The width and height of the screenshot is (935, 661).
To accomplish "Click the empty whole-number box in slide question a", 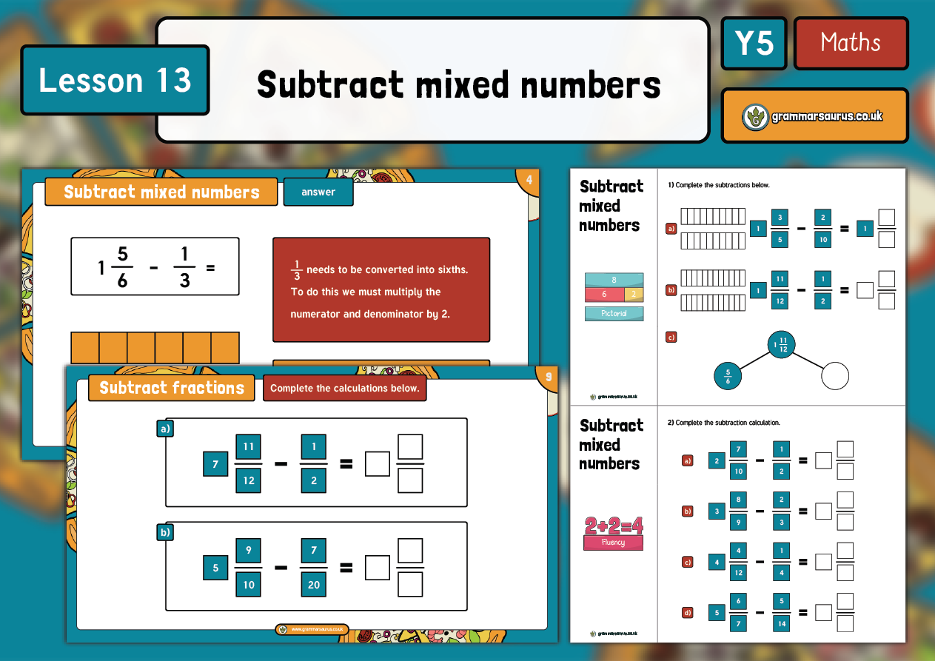I will (378, 464).
